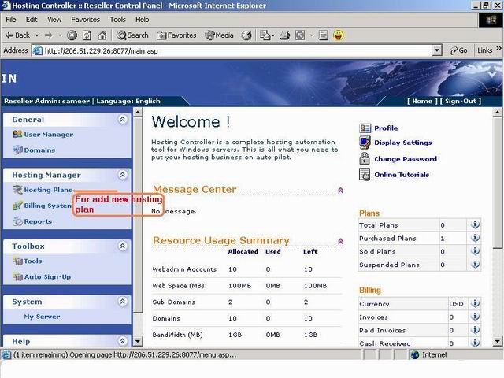
Task: Click info icon for Sold Plans
Action: point(475,251)
